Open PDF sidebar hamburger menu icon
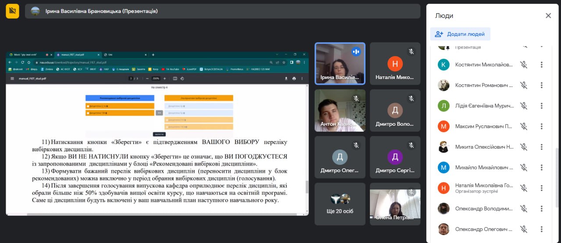Image resolution: width=561 pixels, height=243 pixels. tap(12, 79)
